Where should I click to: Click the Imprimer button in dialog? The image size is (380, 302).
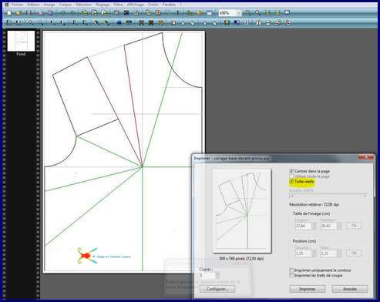[x=308, y=289]
